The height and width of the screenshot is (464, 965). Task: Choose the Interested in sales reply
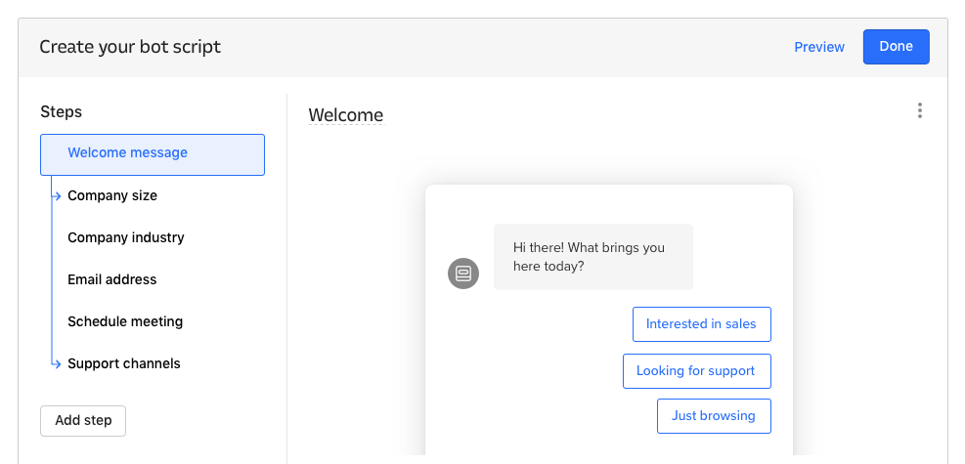point(701,324)
